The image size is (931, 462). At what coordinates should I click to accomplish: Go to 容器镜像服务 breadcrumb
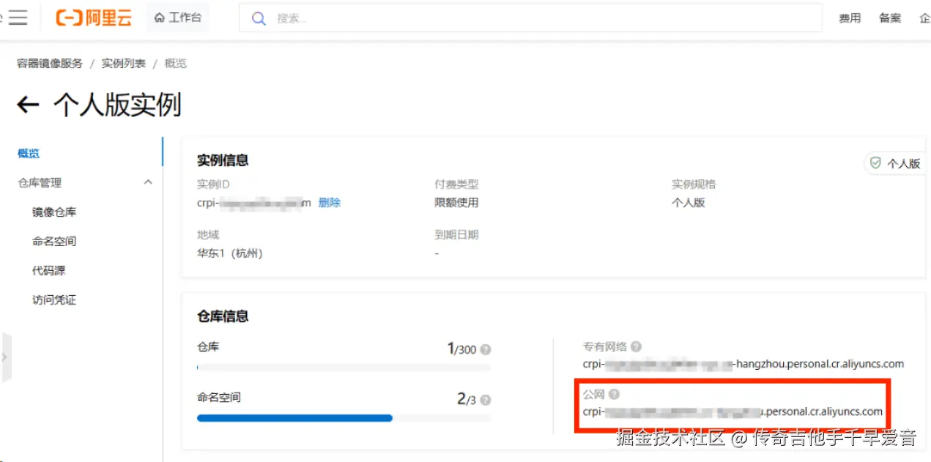50,64
